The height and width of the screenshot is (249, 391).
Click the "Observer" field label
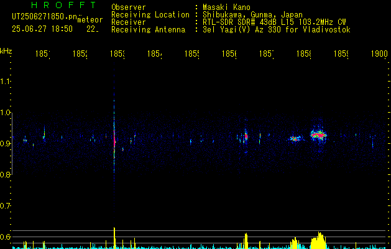point(129,7)
